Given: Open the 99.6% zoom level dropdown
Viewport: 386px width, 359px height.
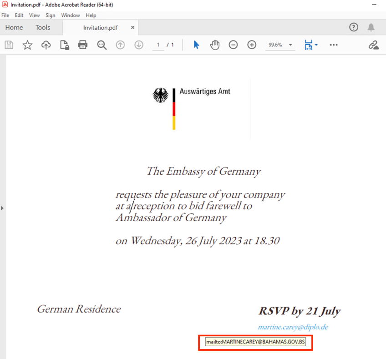Looking at the screenshot, I should 290,45.
